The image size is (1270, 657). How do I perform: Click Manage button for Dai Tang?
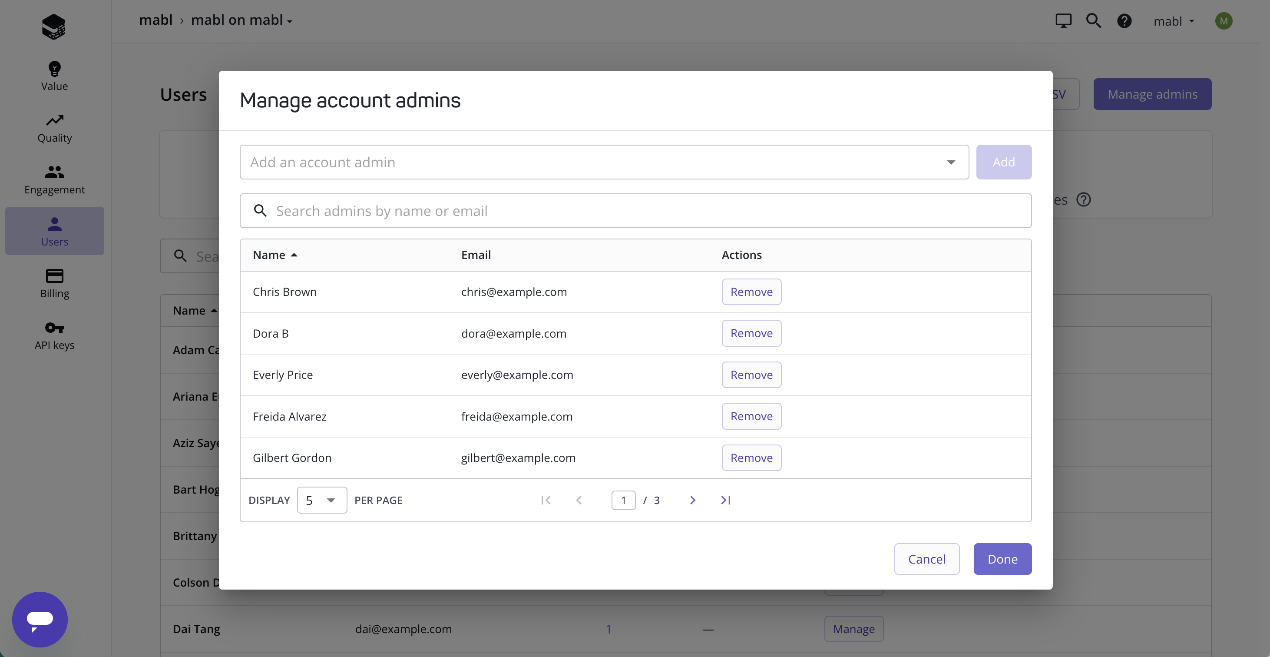click(x=854, y=629)
